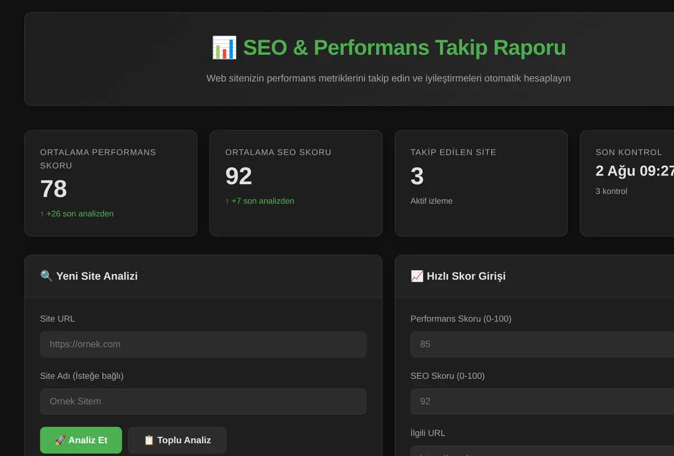This screenshot has width=674, height=456.
Task: Click the 'Site URL' field label
Action: point(57,319)
